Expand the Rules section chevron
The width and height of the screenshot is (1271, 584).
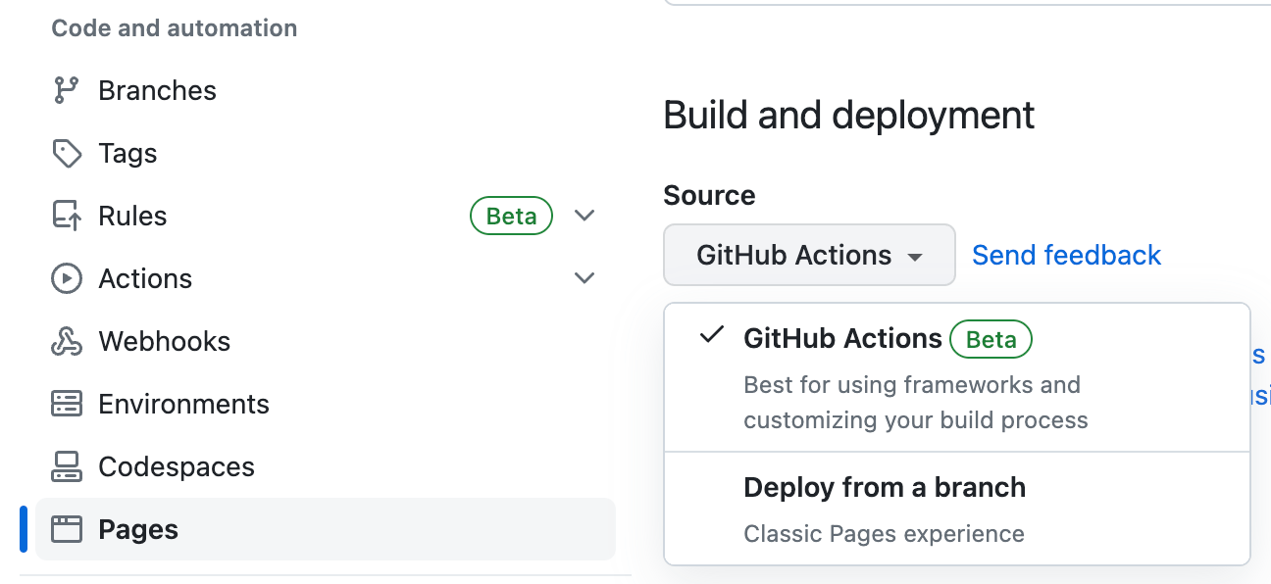point(585,216)
